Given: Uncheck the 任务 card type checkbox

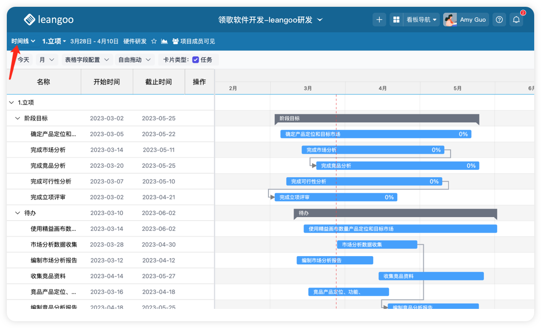Looking at the screenshot, I should click(196, 60).
